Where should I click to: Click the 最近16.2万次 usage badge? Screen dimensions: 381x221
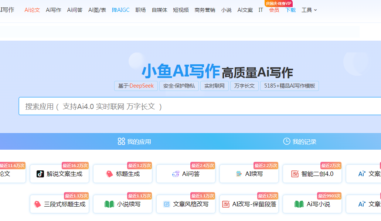click(x=75, y=166)
